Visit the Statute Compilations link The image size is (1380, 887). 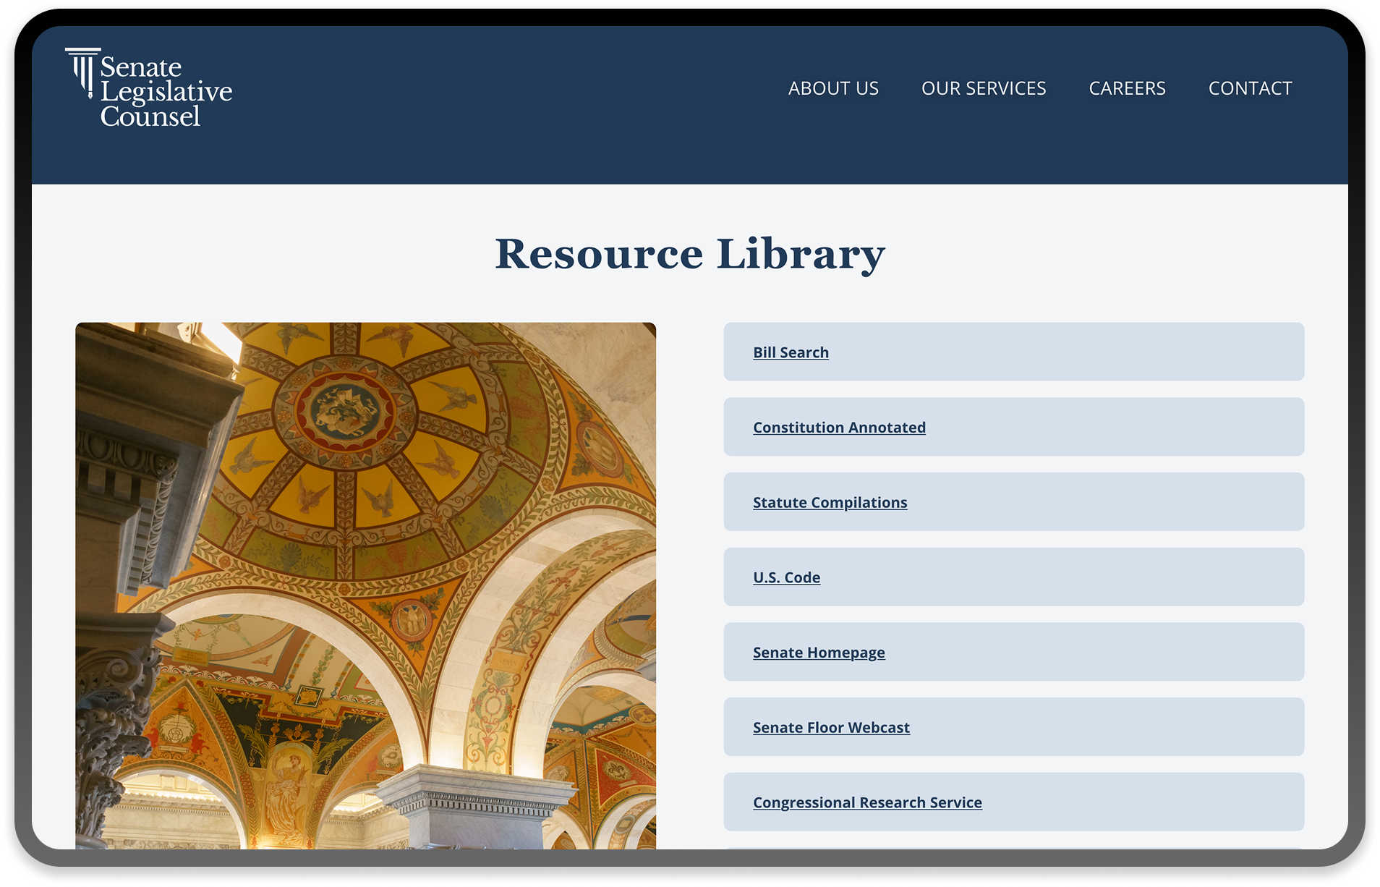pyautogui.click(x=830, y=502)
